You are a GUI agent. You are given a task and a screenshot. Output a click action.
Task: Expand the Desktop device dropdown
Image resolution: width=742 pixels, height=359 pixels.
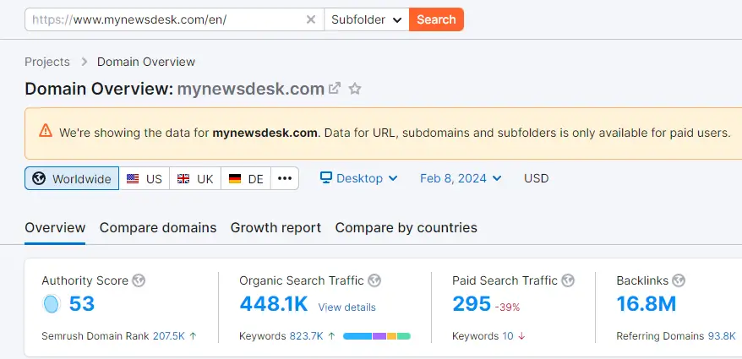coord(358,178)
